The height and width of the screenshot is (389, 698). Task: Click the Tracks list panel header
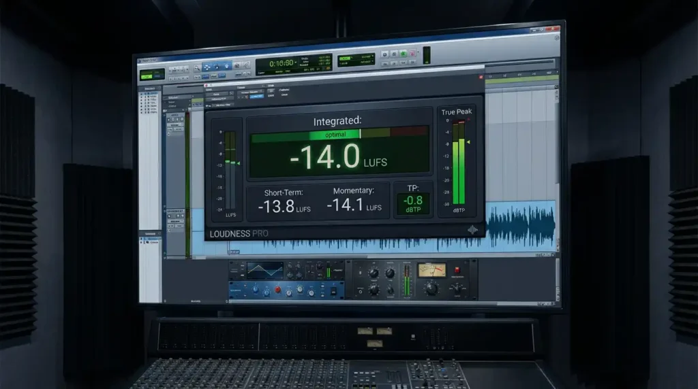(x=150, y=88)
